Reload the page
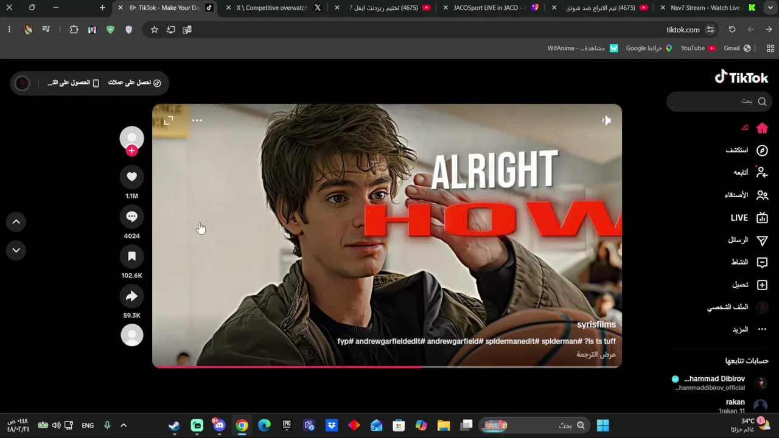The height and width of the screenshot is (438, 779). [732, 30]
